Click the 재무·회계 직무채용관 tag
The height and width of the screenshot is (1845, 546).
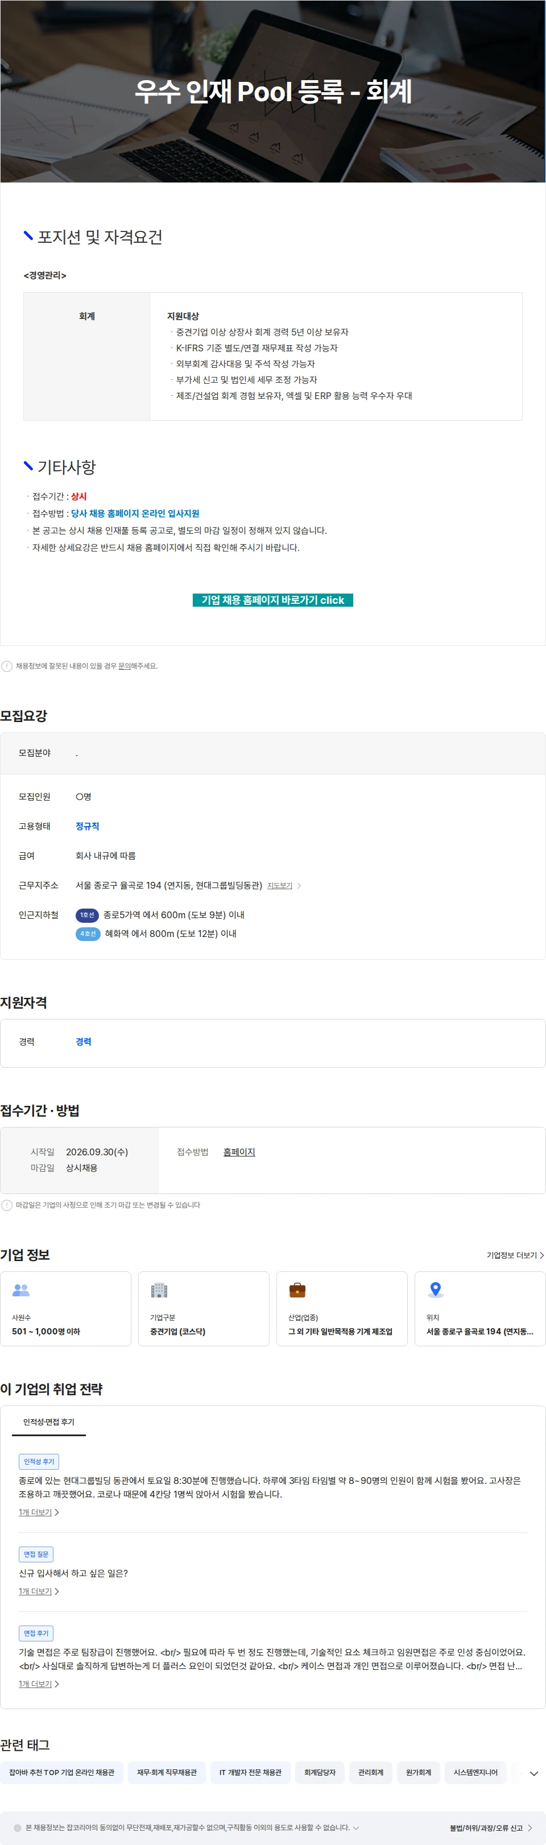pyautogui.click(x=167, y=1773)
